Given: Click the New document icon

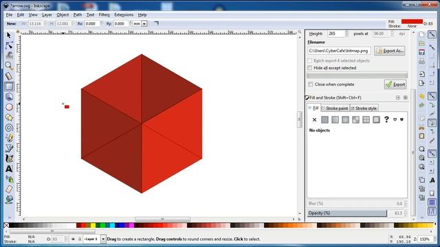Looking at the screenshot, I should tap(421, 34).
